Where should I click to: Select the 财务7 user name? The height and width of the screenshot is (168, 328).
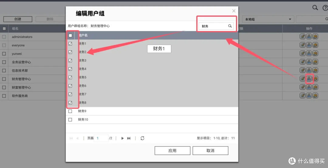click(82, 94)
